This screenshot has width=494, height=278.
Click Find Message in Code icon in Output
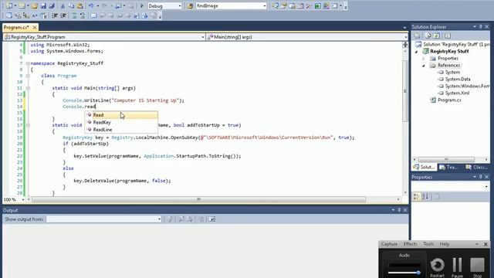click(x=170, y=219)
